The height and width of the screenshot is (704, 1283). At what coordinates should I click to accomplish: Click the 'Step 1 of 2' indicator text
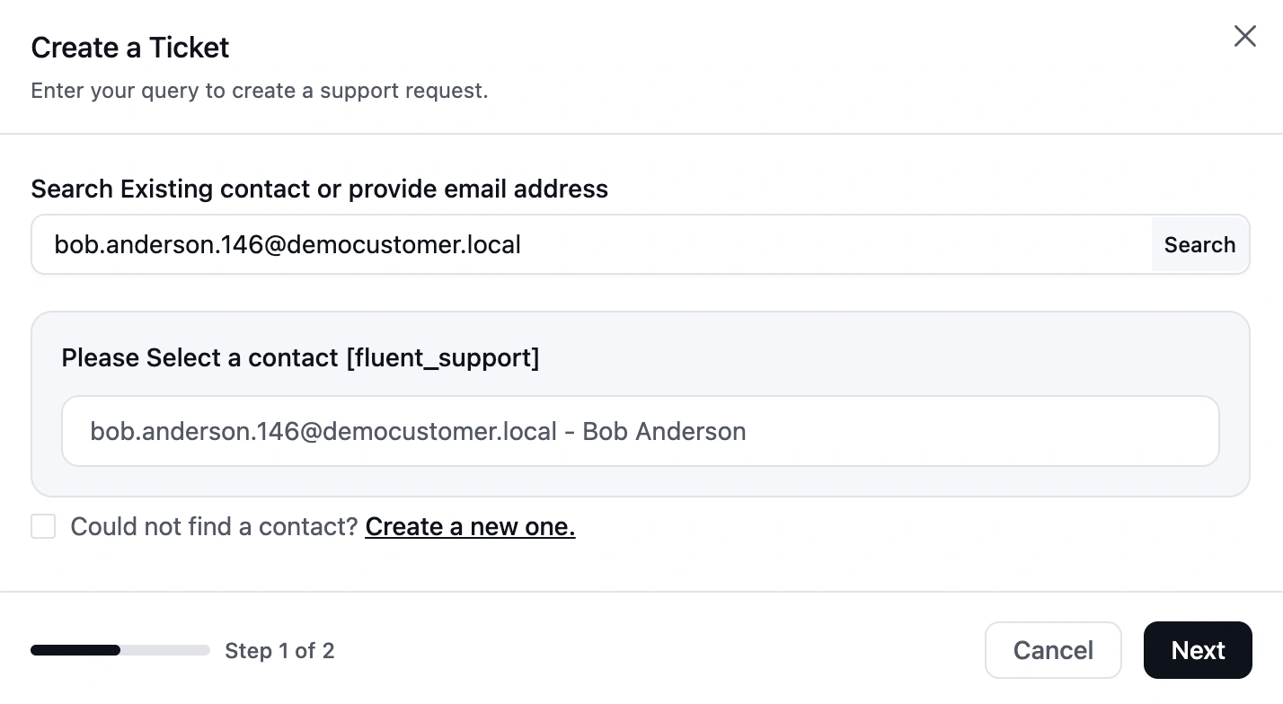(x=279, y=650)
